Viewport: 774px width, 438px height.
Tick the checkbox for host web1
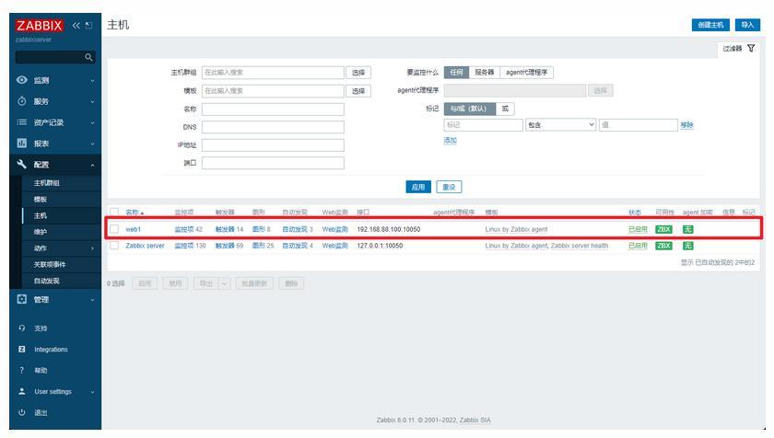point(114,229)
